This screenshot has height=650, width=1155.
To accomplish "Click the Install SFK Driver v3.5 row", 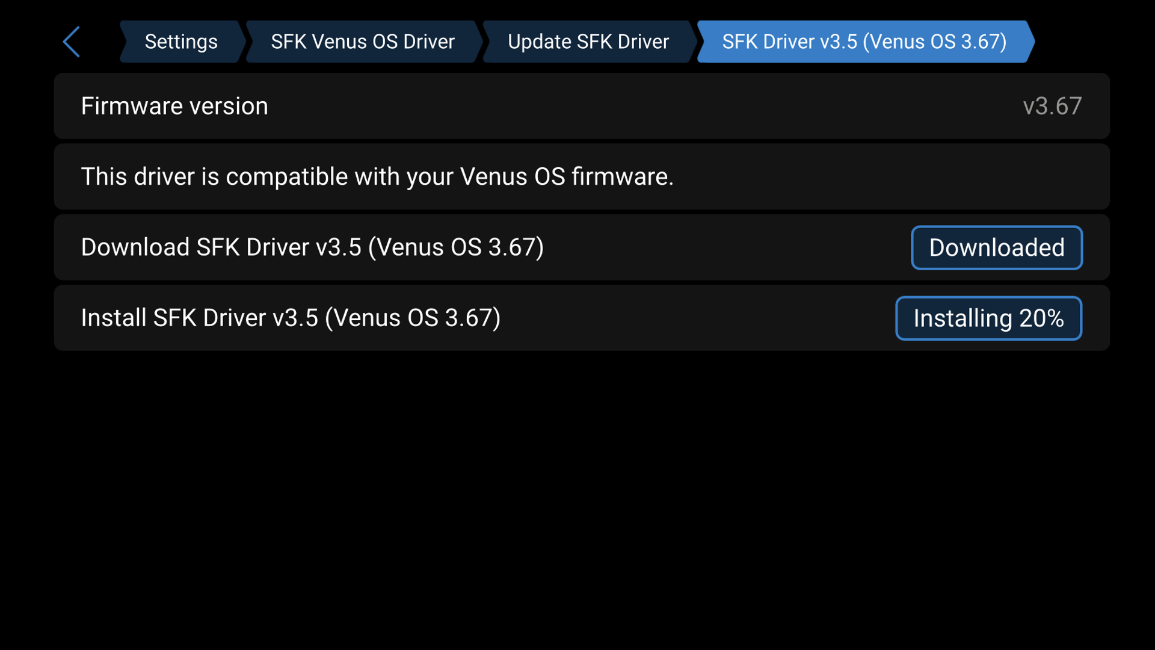I will click(421, 318).
